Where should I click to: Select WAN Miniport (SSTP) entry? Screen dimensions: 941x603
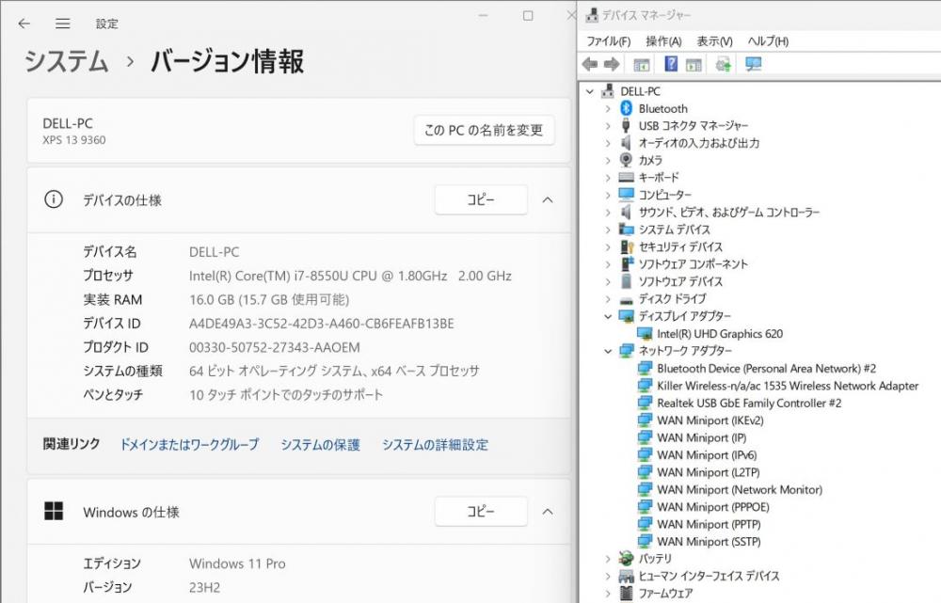(709, 542)
